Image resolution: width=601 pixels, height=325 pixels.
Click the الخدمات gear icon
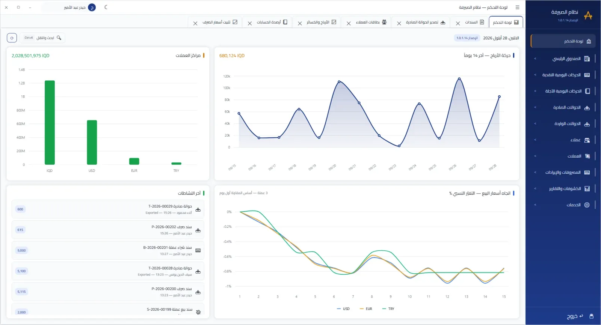pos(587,205)
